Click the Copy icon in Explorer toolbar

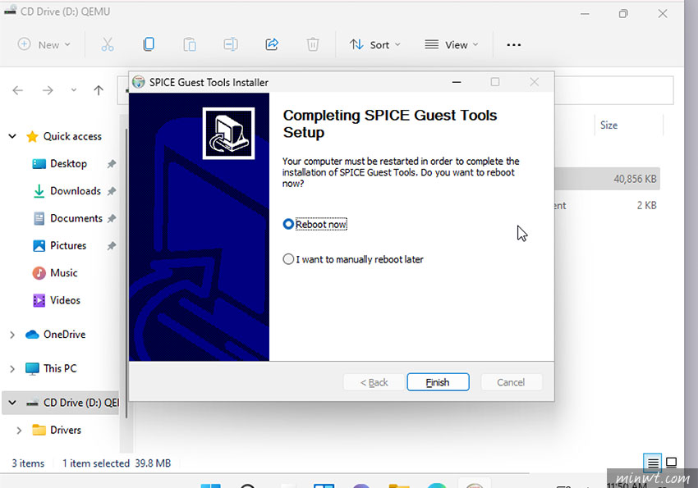[149, 44]
